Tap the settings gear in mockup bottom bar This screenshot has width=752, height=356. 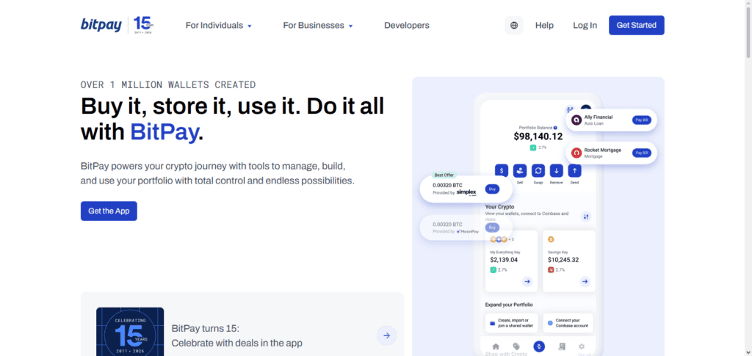[582, 346]
